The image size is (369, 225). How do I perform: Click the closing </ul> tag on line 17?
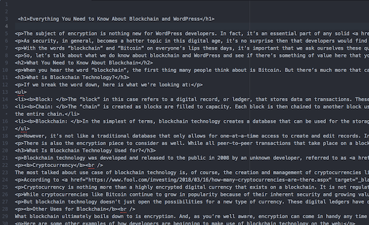click(22, 128)
